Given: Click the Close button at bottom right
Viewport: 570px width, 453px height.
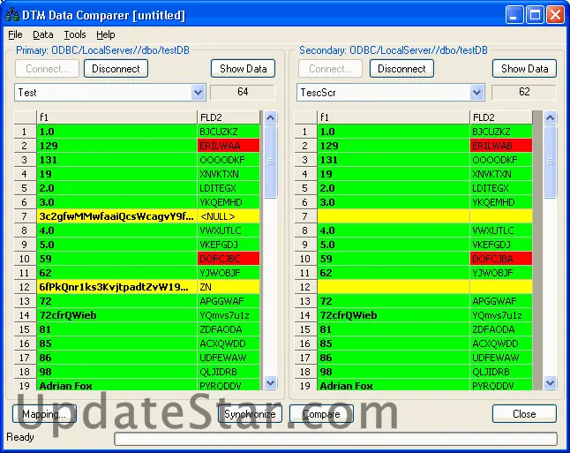Looking at the screenshot, I should 524,414.
